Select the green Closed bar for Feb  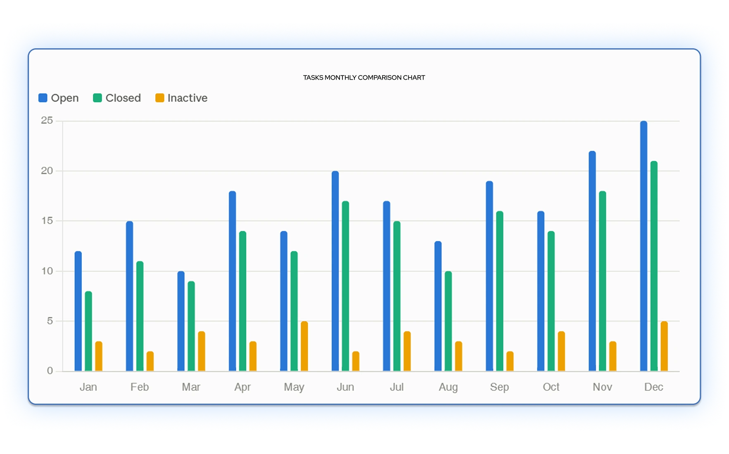(x=140, y=316)
